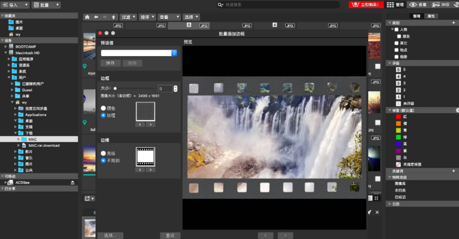Expand the BOOTCAMP drive
The width and height of the screenshot is (459, 239).
click(6, 47)
